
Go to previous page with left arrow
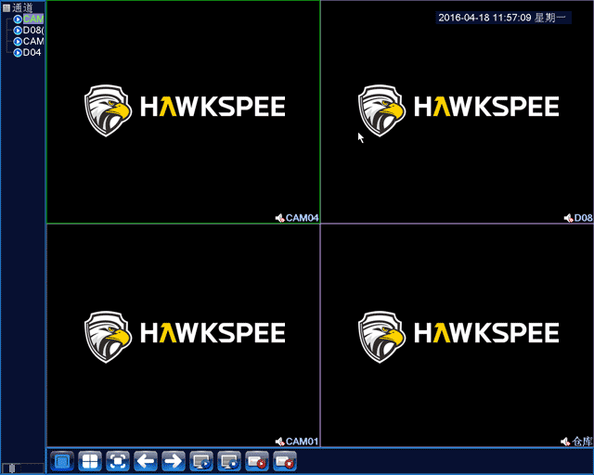(x=146, y=461)
